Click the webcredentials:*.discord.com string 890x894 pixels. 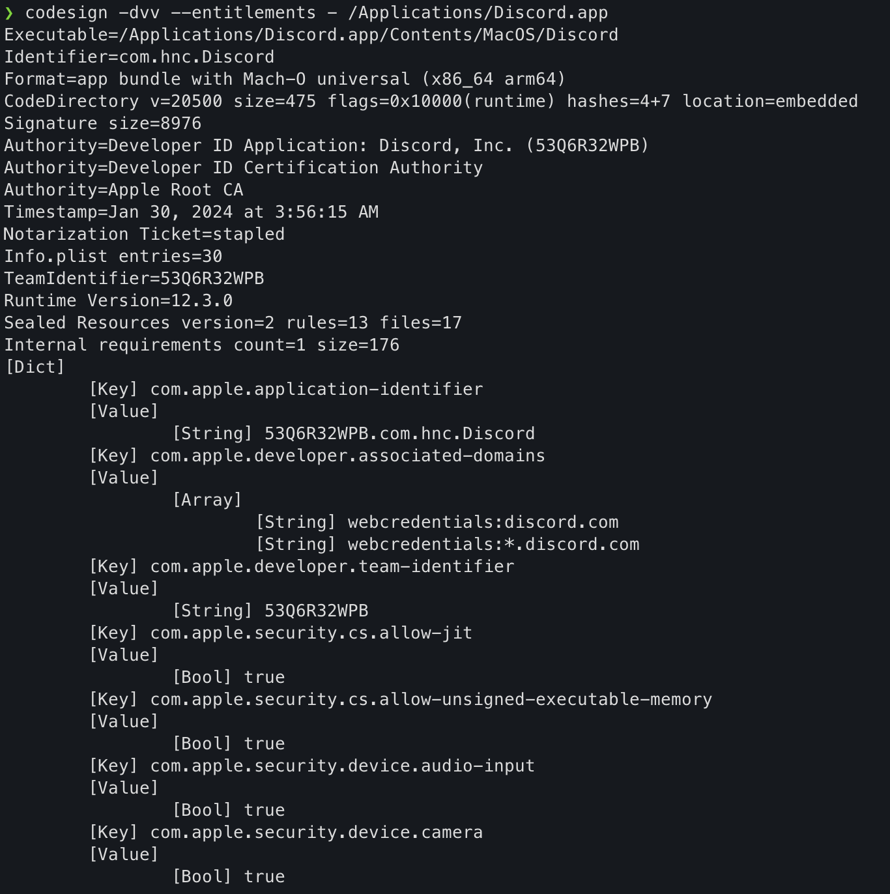click(x=493, y=545)
